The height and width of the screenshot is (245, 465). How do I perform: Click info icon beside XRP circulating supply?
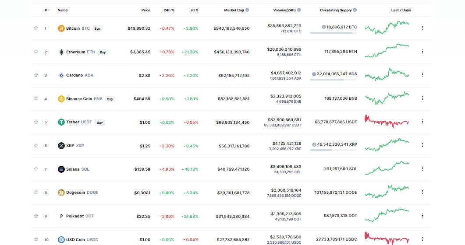314,144
